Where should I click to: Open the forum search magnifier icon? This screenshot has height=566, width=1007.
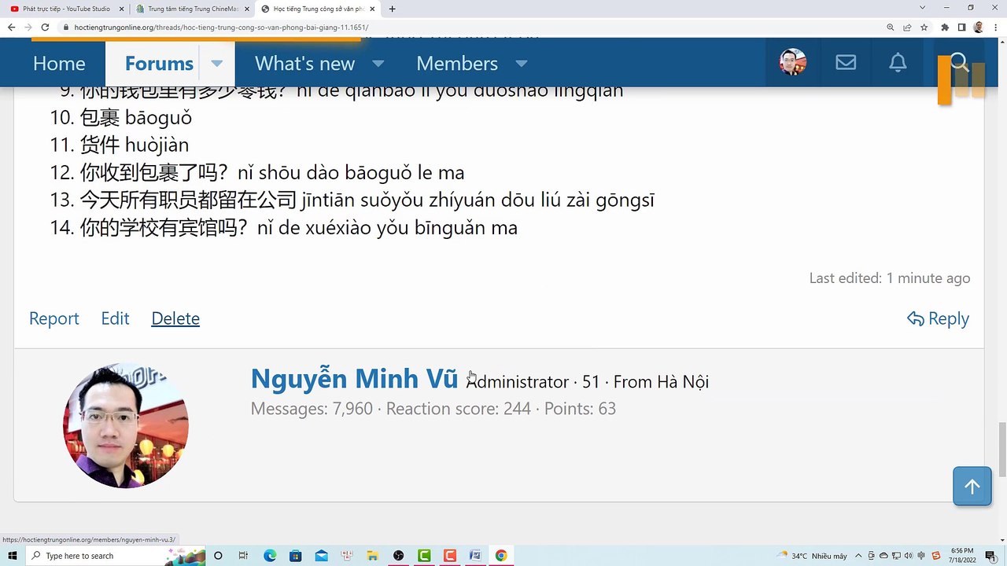pyautogui.click(x=959, y=62)
